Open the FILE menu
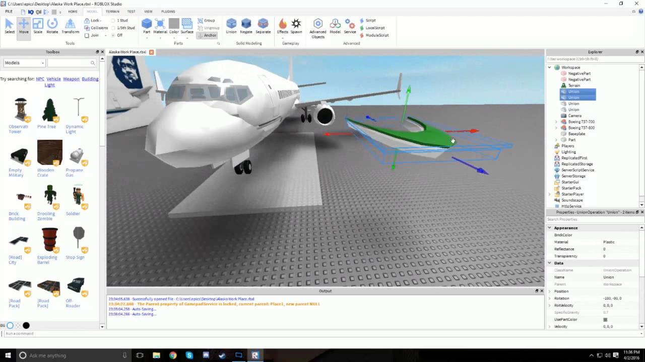645x362 pixels. click(x=9, y=11)
